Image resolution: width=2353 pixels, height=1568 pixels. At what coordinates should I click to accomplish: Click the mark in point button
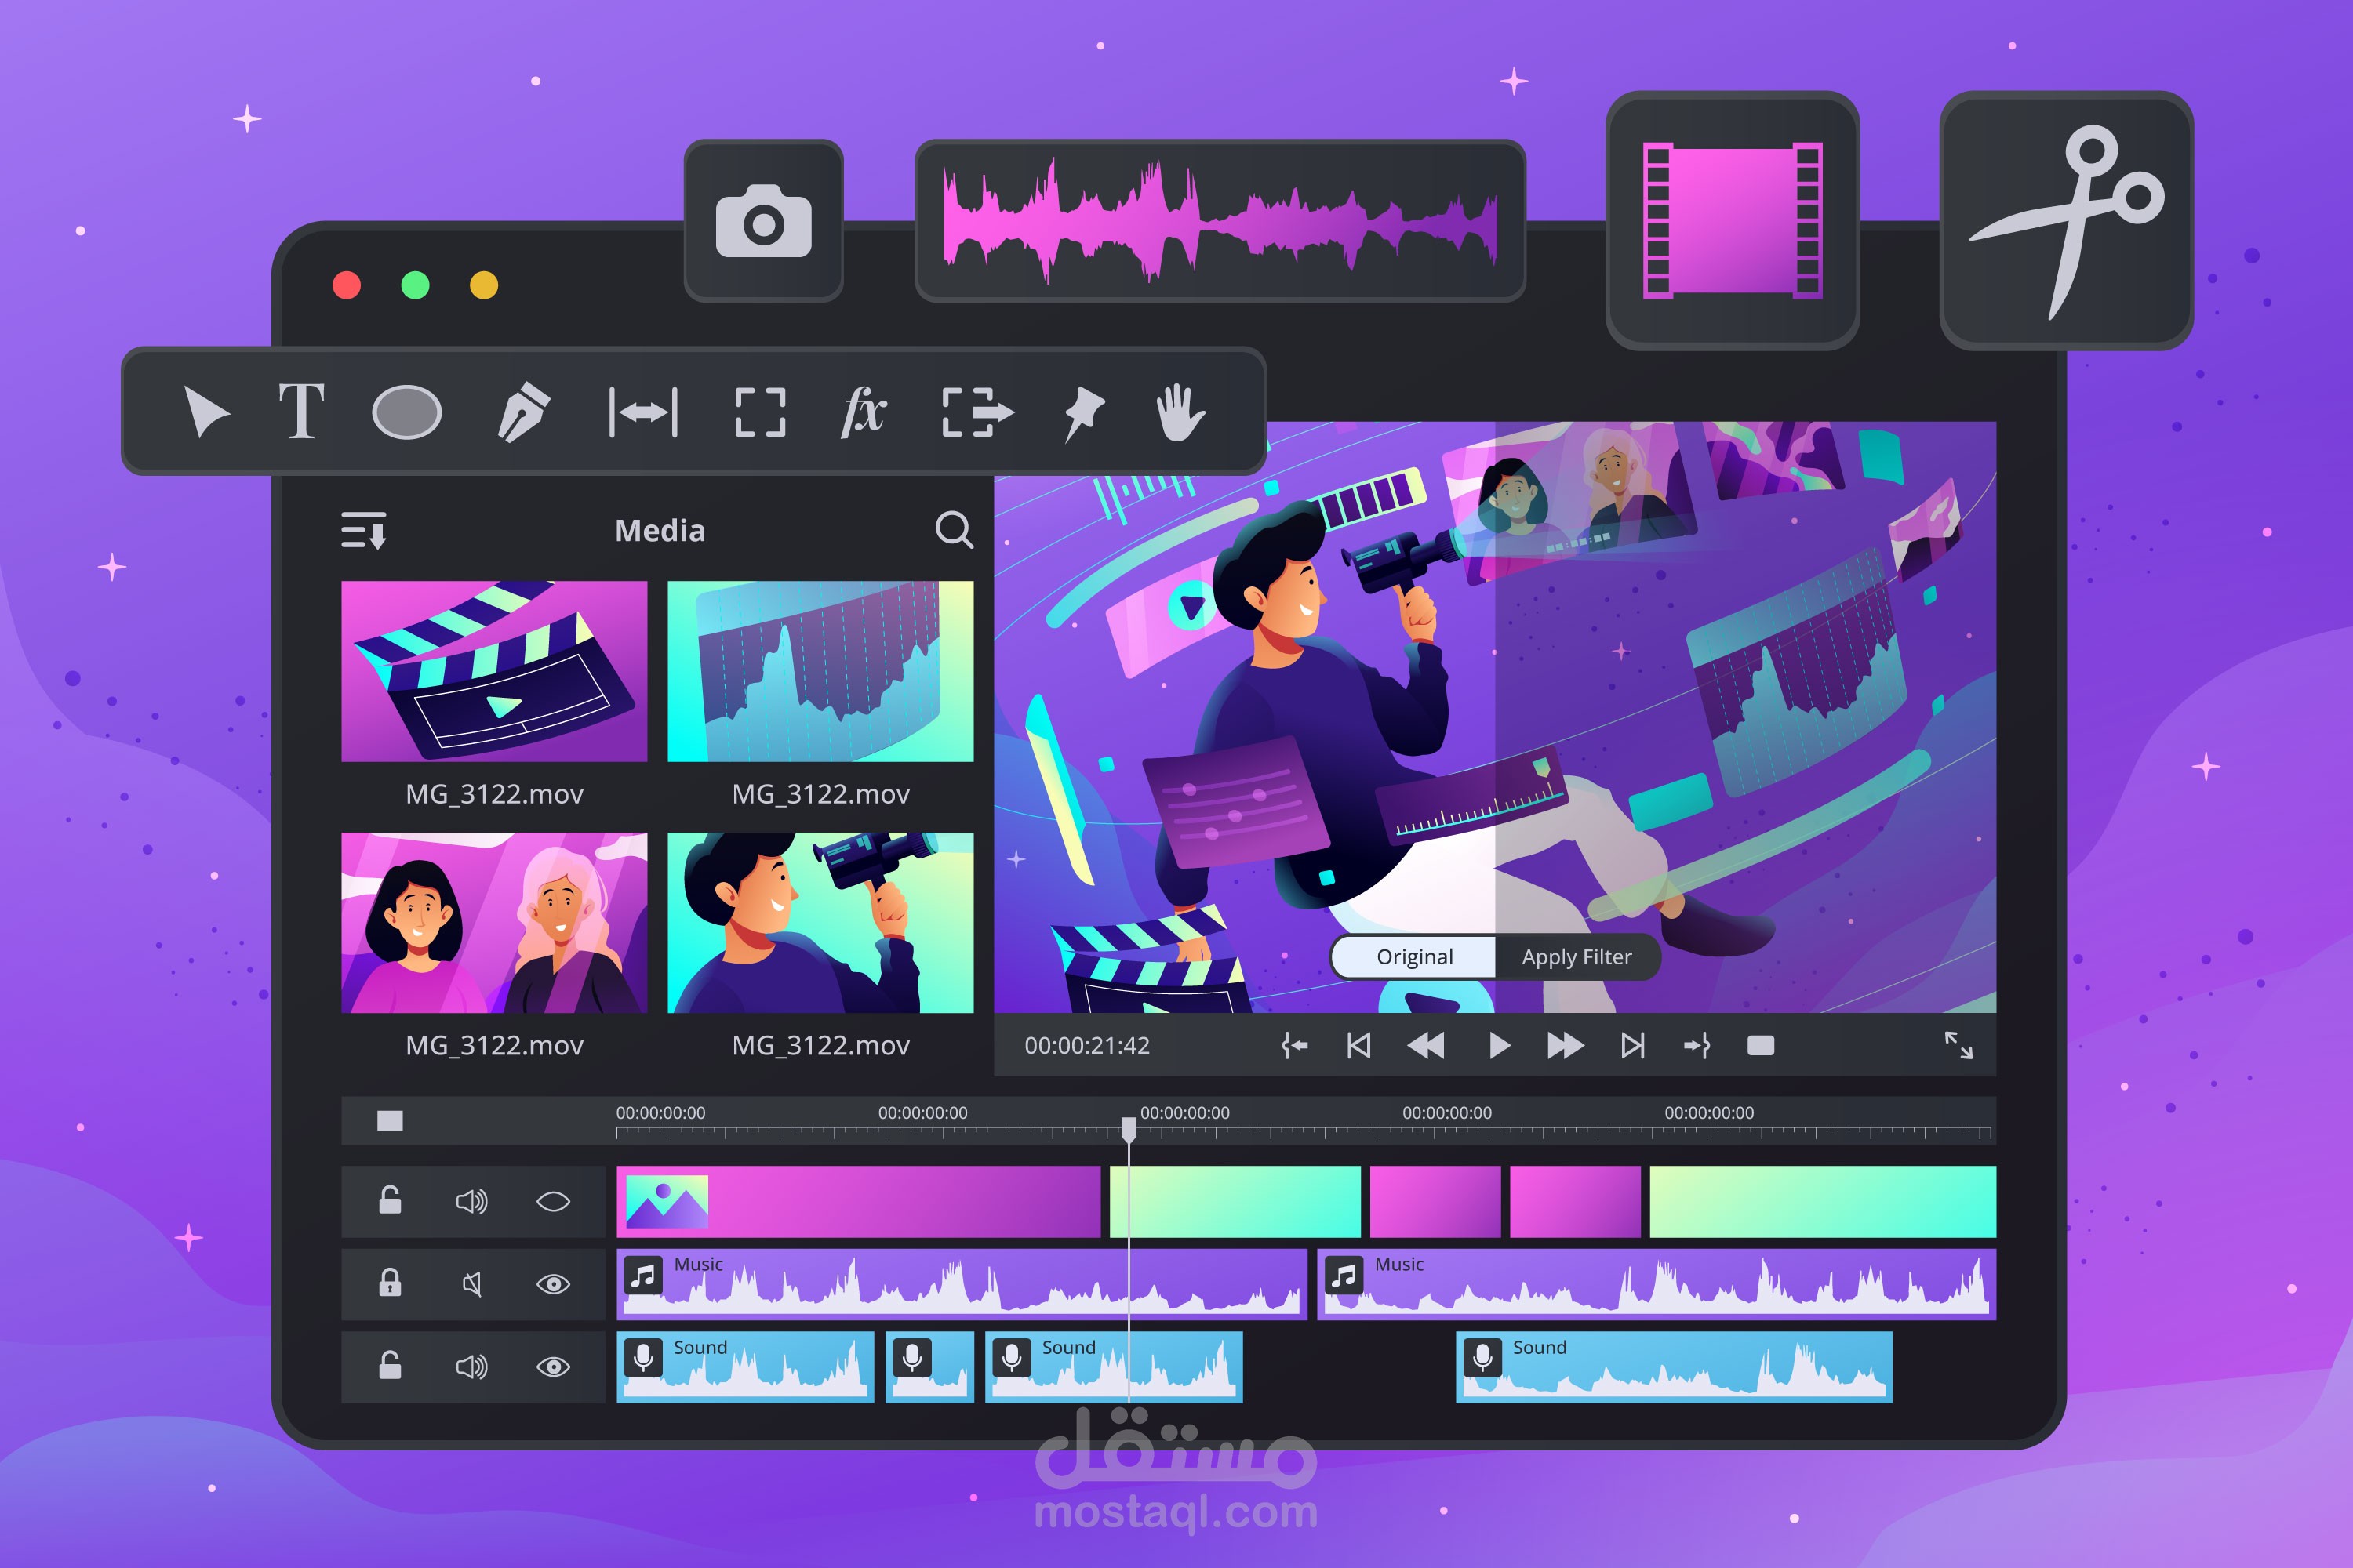pyautogui.click(x=1295, y=1046)
